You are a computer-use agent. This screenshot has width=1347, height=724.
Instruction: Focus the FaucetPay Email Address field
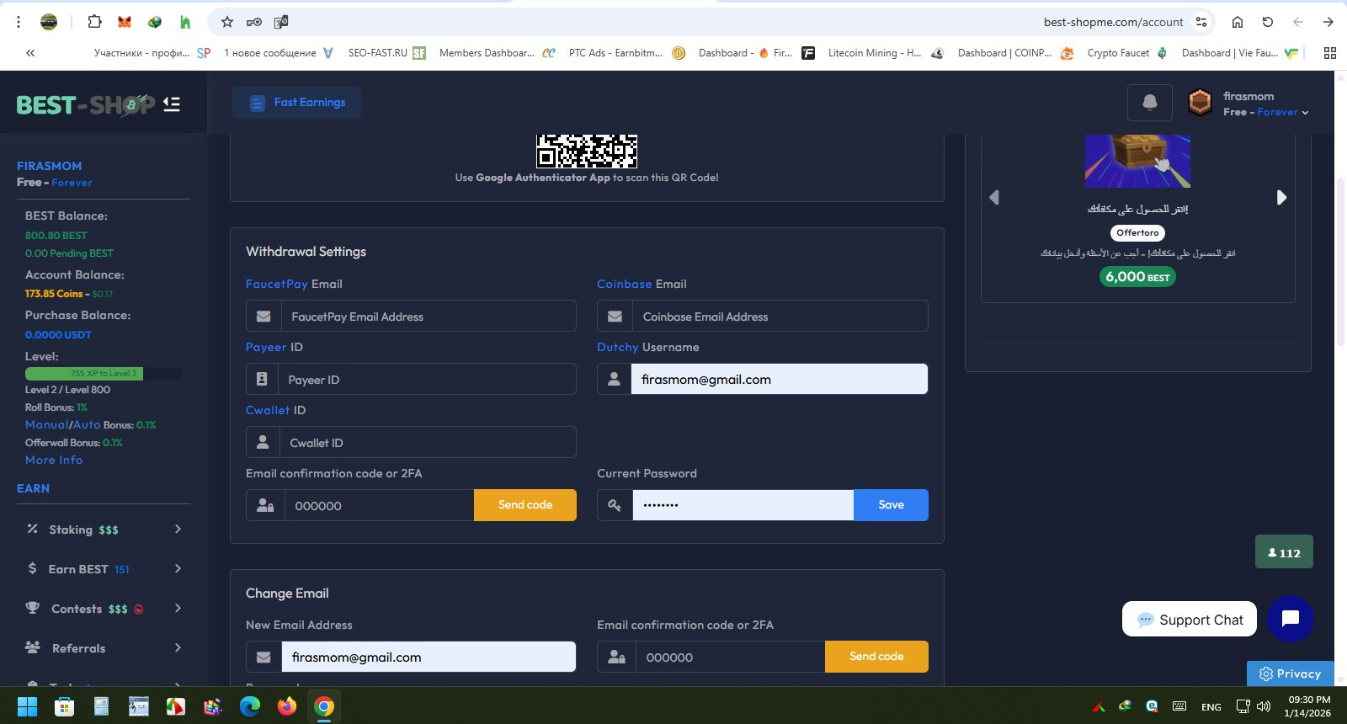(429, 317)
